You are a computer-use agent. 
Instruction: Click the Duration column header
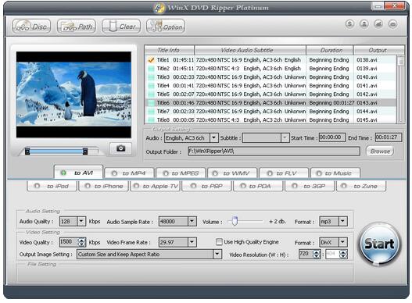(330, 50)
